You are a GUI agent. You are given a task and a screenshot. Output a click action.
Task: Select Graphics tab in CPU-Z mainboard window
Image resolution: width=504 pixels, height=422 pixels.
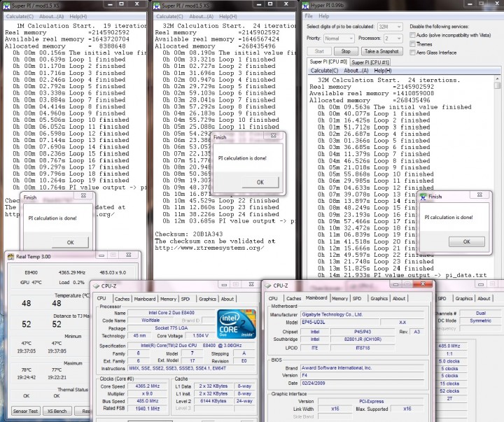[379, 299]
